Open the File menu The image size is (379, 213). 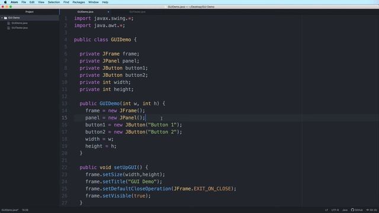click(24, 2)
